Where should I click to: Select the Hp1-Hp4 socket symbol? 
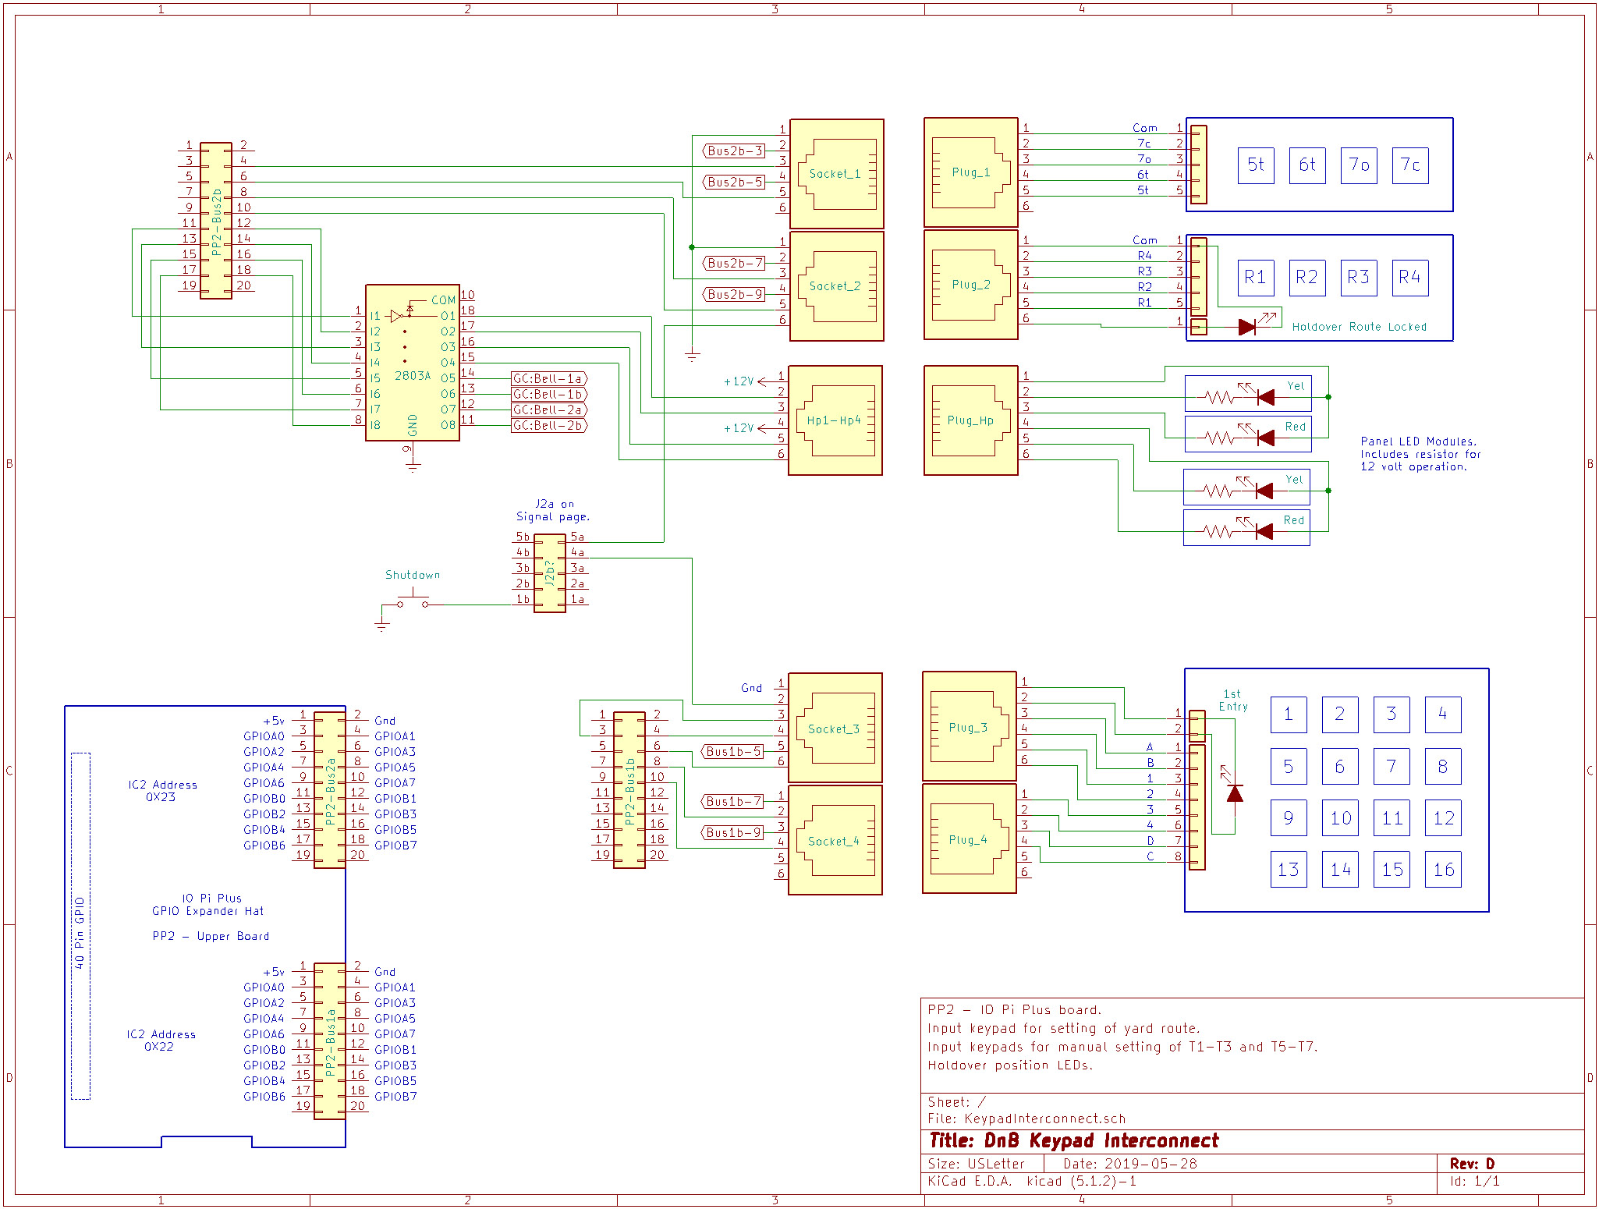pyautogui.click(x=835, y=420)
